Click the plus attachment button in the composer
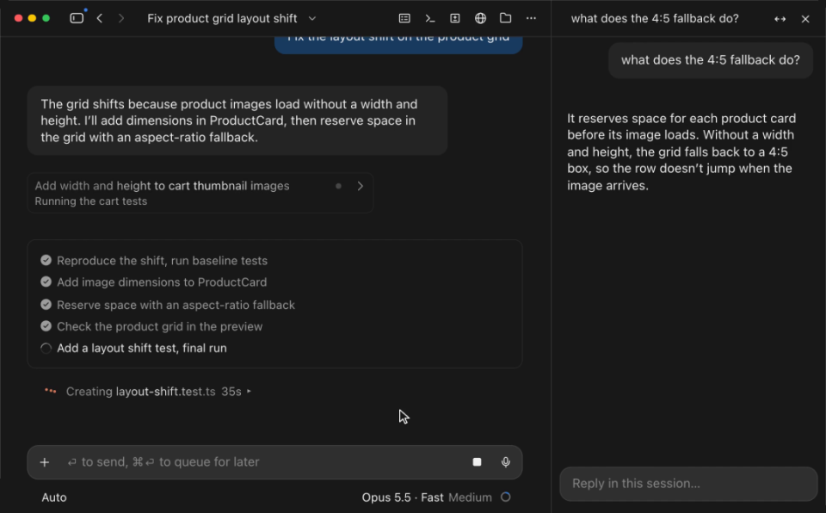Viewport: 826px width, 513px height. click(x=45, y=462)
